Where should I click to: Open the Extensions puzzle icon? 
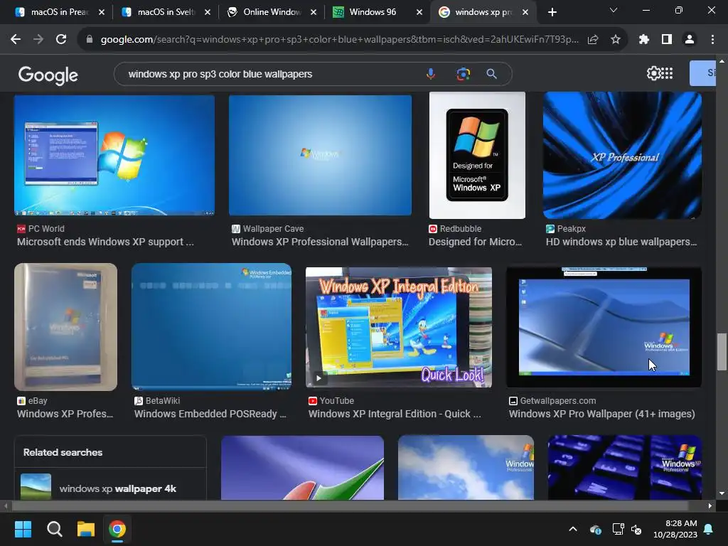tap(644, 40)
